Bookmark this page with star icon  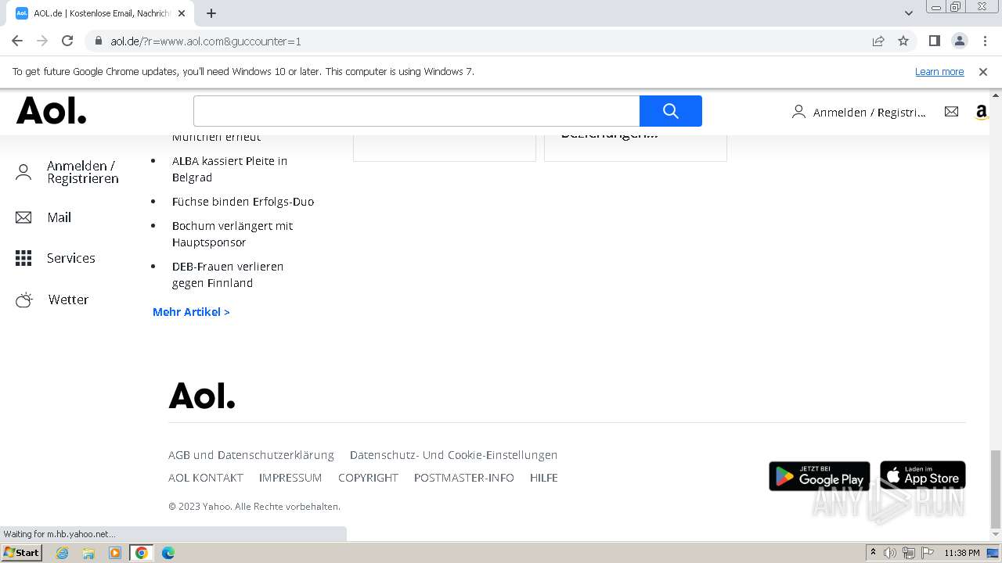point(903,41)
